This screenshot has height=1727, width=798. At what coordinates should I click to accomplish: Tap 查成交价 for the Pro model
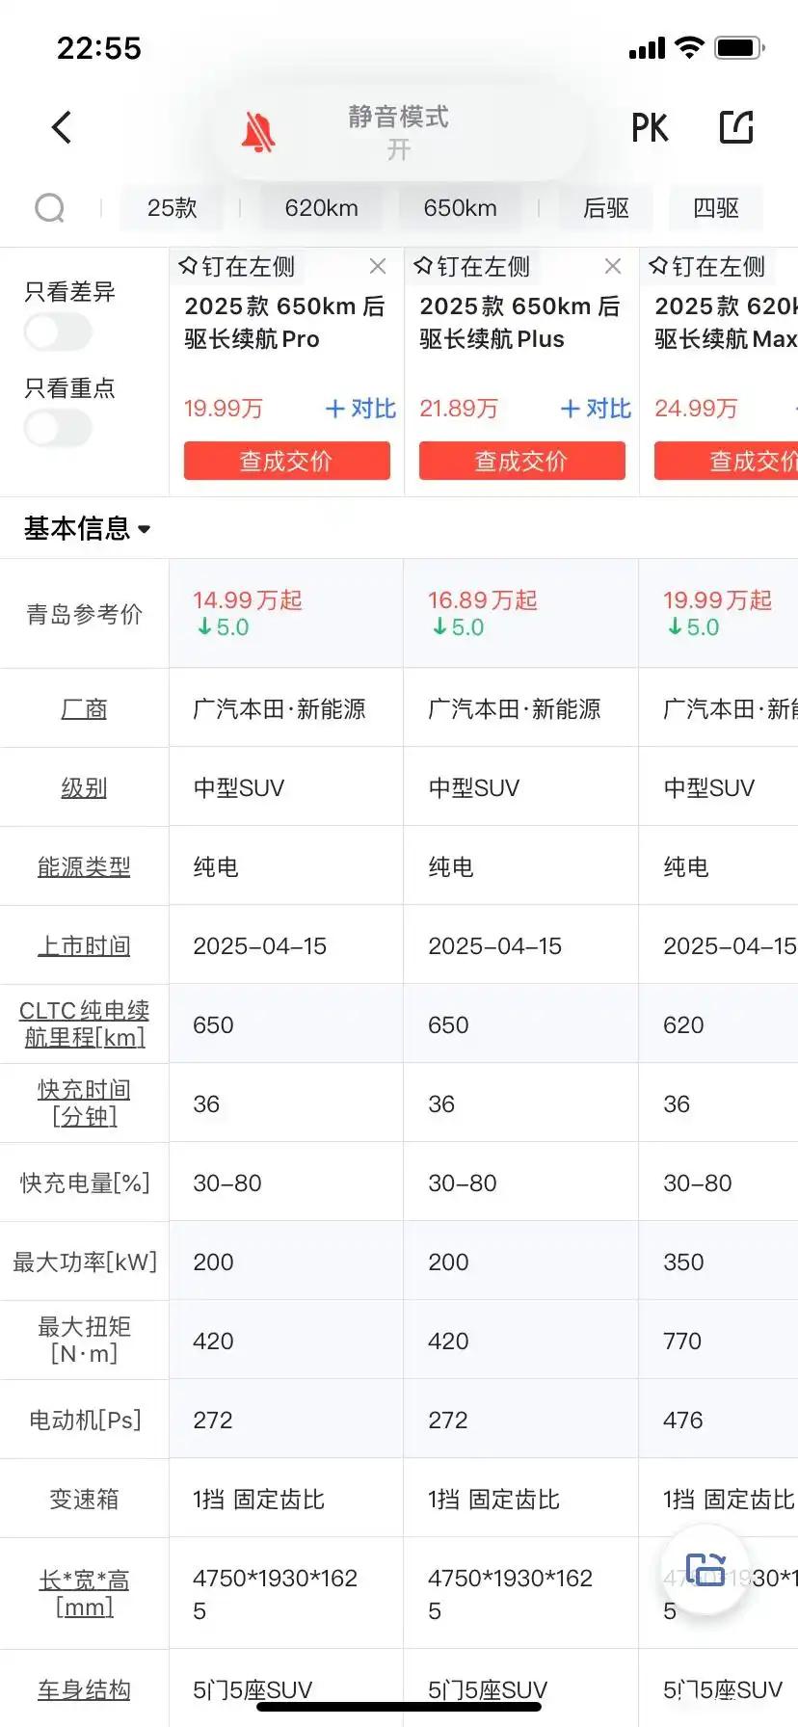pos(287,461)
